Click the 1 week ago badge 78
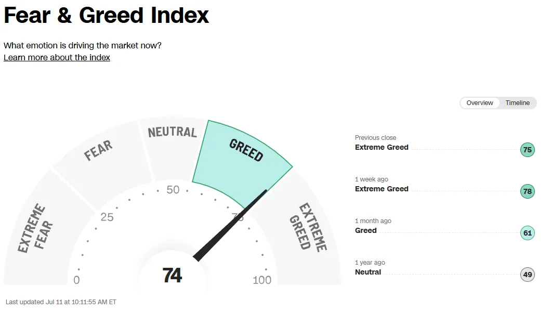The width and height of the screenshot is (551, 312). coord(527,191)
